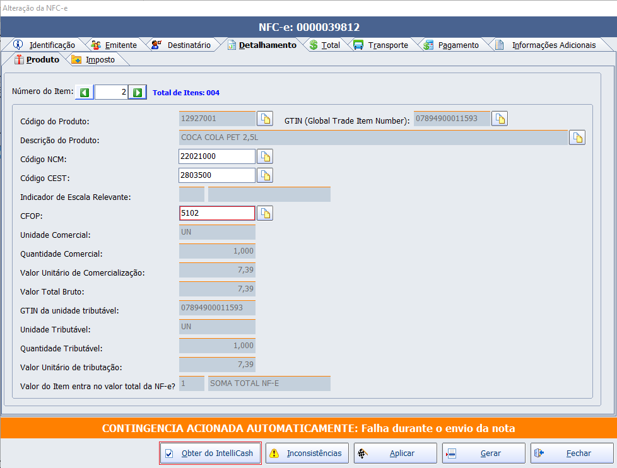617x468 pixels.
Task: Click copy icon next to Código CEST
Action: [x=265, y=175]
